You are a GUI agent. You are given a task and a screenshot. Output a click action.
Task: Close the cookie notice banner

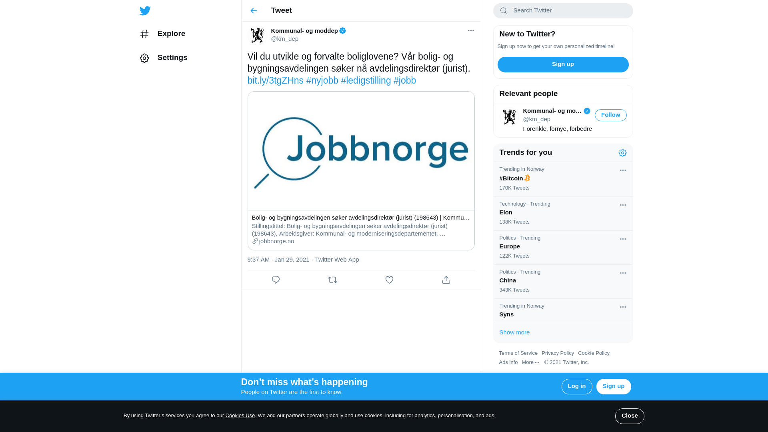(629, 416)
